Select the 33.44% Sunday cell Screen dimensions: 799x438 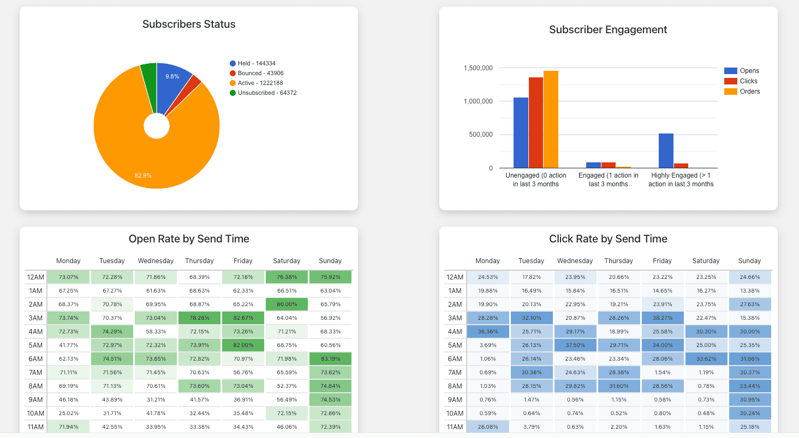[x=749, y=386]
